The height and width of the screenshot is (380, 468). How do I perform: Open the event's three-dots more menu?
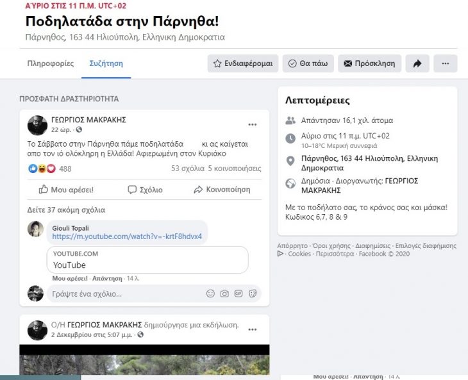pyautogui.click(x=446, y=63)
